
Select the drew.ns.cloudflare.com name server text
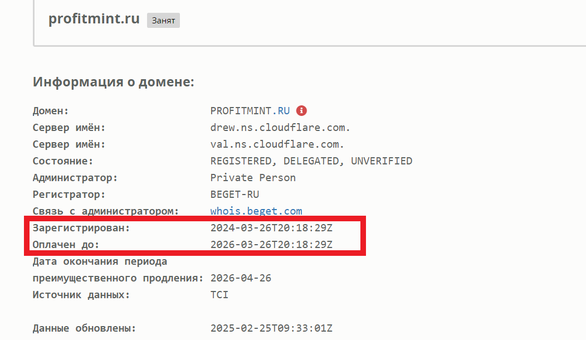coord(280,128)
